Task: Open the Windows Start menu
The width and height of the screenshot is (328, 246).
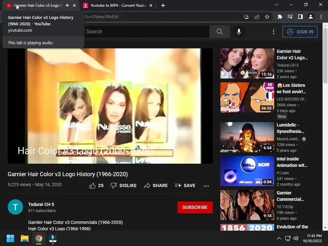Action: pos(10,238)
